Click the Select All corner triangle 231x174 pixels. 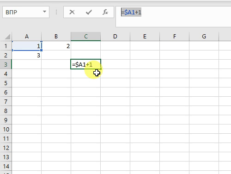click(x=7, y=37)
